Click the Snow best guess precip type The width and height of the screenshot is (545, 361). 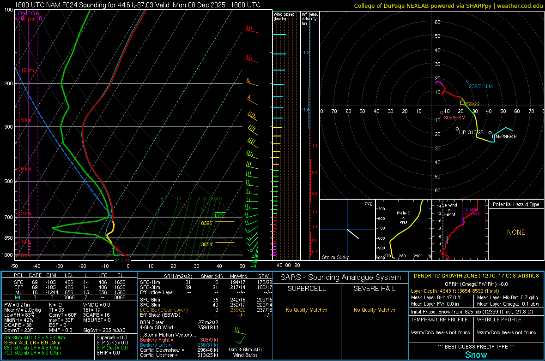point(476,355)
